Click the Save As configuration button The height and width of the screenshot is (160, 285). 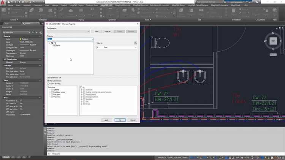pyautogui.click(x=108, y=32)
